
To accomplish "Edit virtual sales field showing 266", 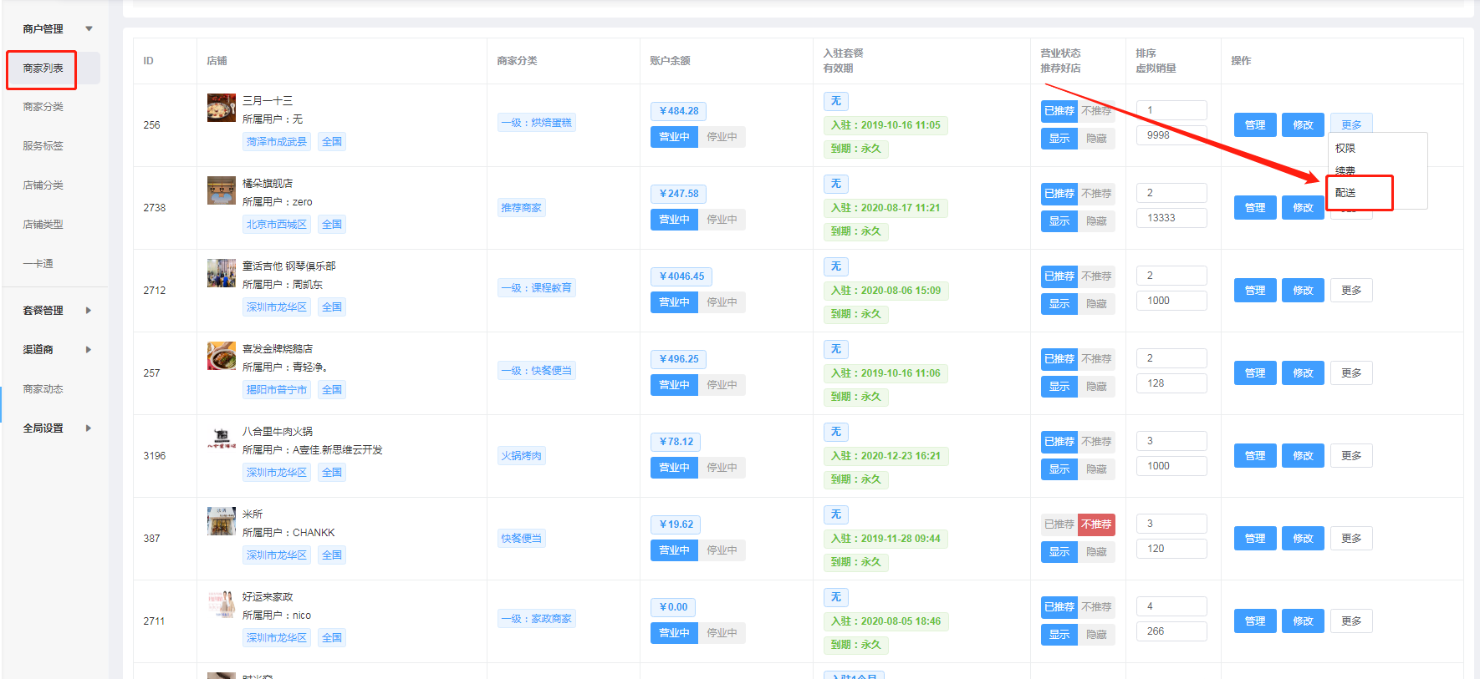I will coord(1171,631).
